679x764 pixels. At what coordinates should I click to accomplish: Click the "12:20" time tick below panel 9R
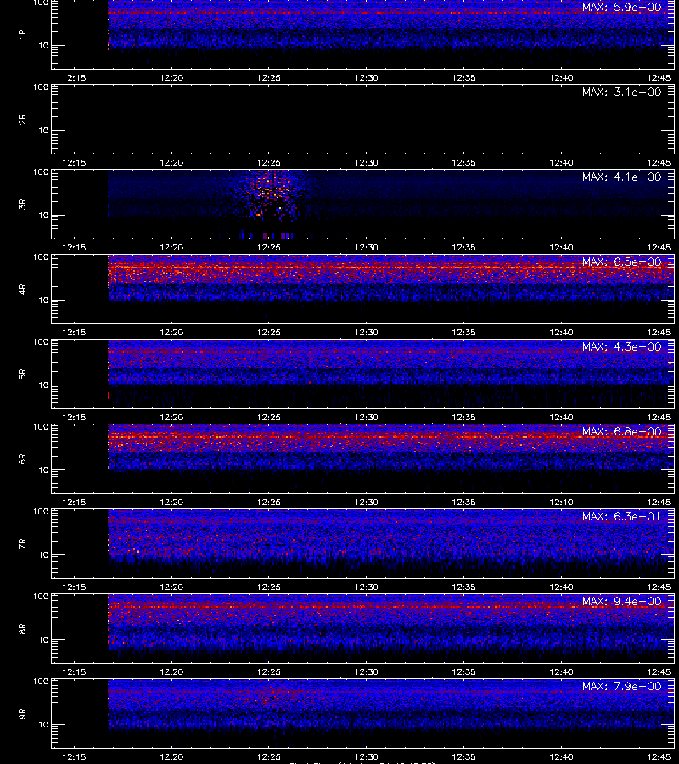pyautogui.click(x=171, y=756)
